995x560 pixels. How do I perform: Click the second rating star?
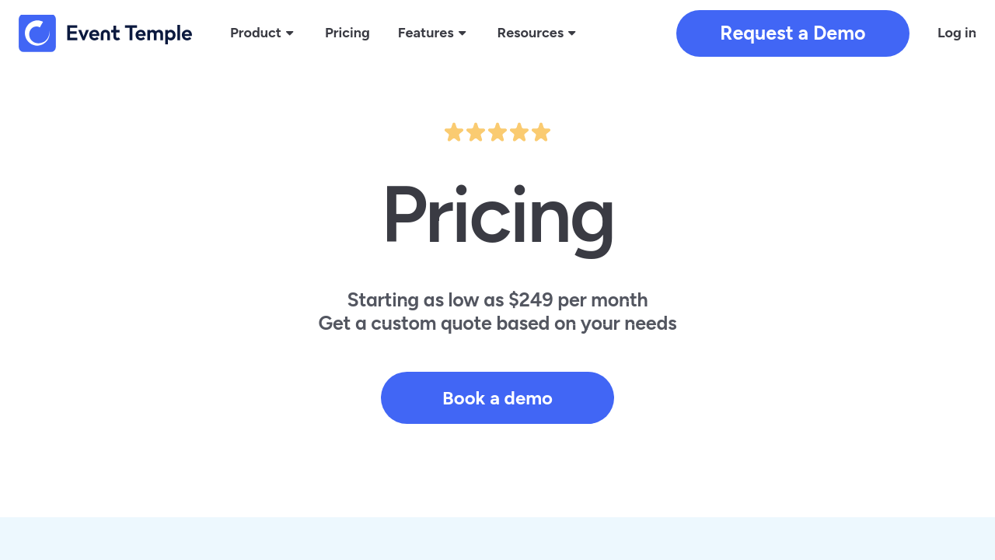tap(476, 132)
